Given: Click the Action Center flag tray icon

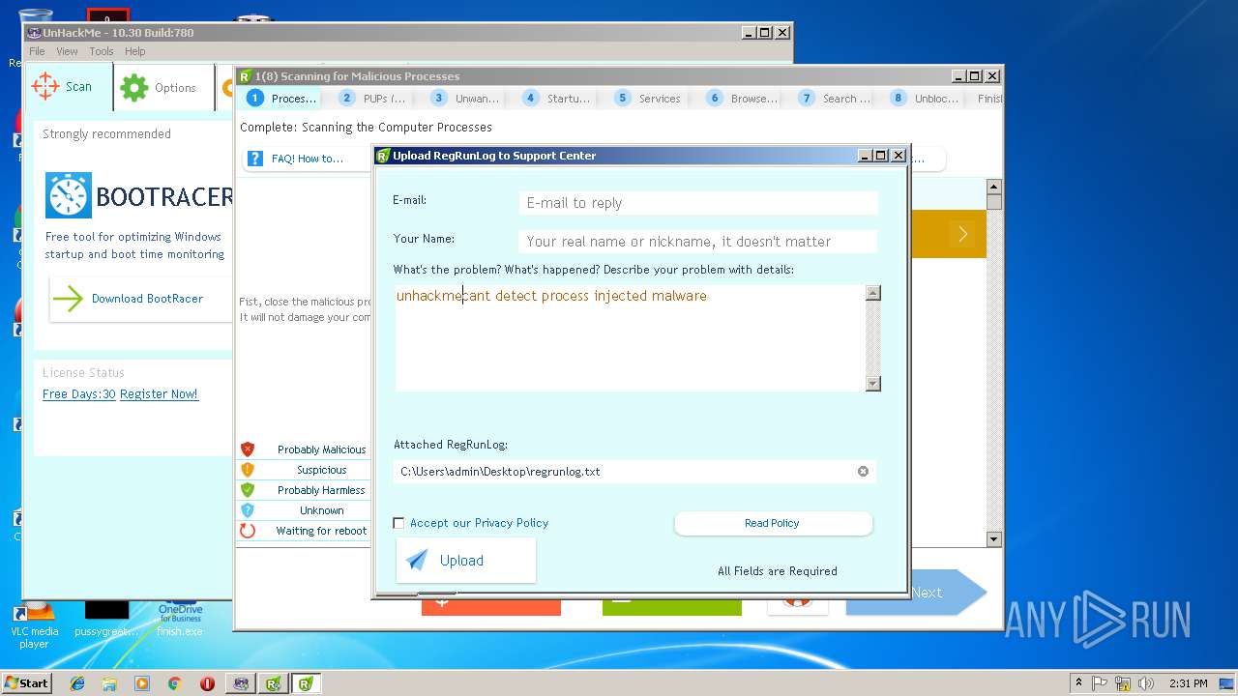Looking at the screenshot, I should pyautogui.click(x=1101, y=683).
